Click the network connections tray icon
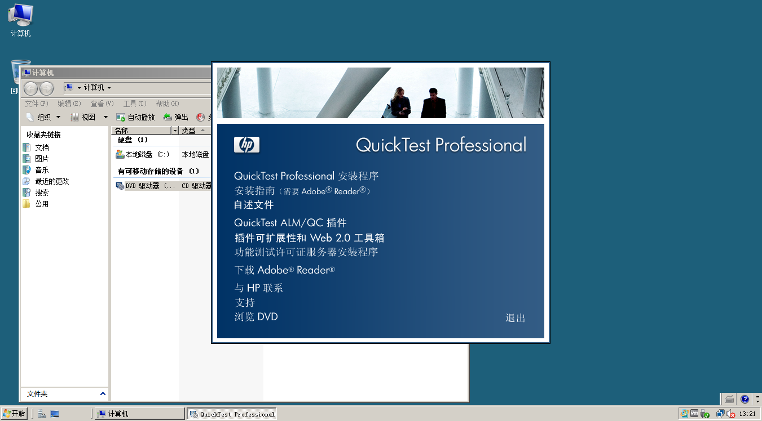Screen dimensions: 762x421 pos(720,414)
